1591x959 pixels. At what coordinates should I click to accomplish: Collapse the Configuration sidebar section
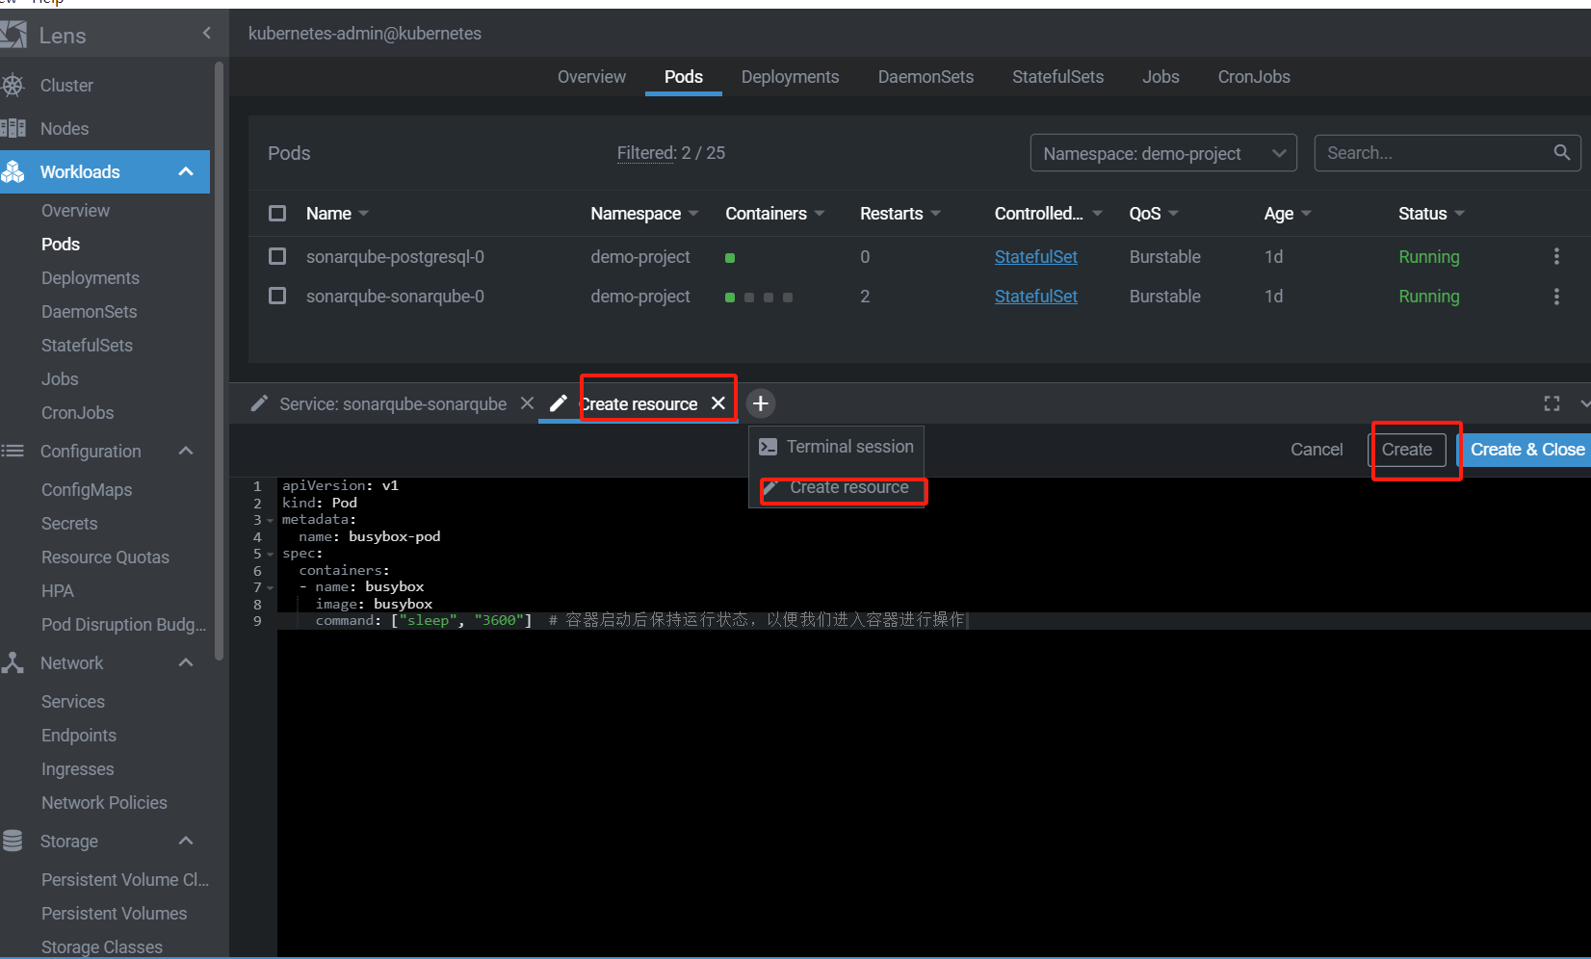click(x=186, y=451)
